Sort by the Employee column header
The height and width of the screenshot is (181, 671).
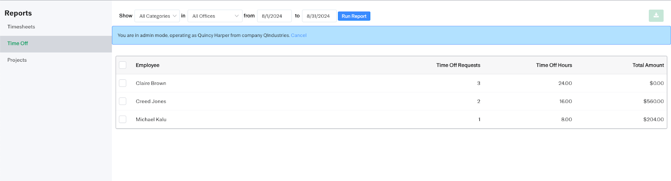tap(148, 65)
